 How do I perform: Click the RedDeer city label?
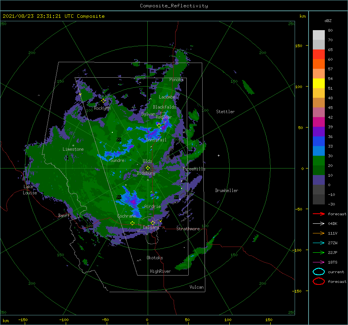(x=164, y=117)
